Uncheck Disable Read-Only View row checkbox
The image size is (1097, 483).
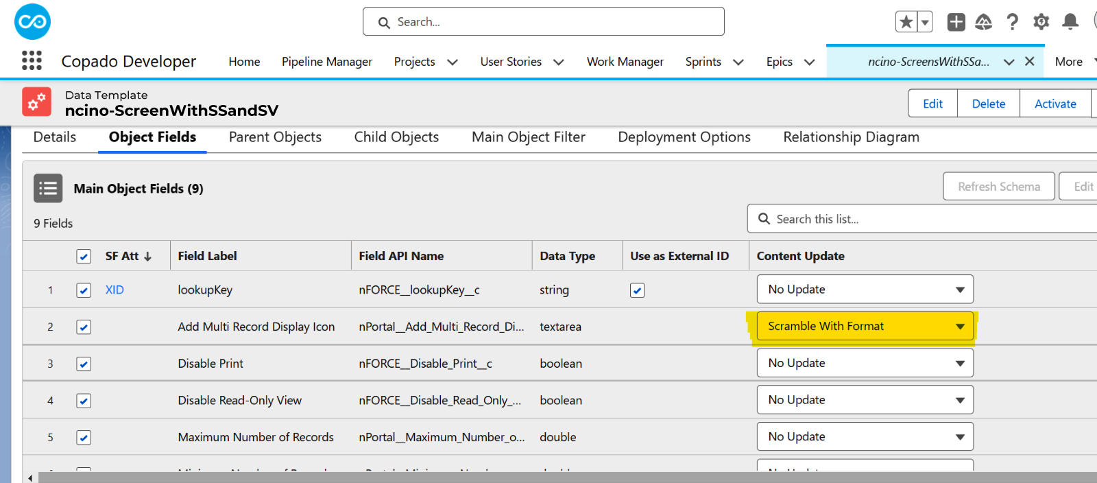point(84,401)
